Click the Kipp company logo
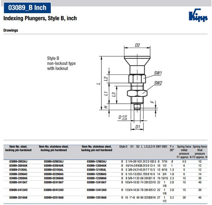212x205 pixels. (198, 15)
